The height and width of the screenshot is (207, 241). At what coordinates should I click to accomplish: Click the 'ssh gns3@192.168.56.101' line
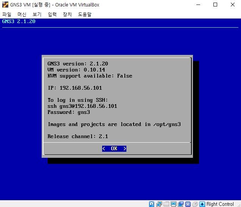click(82, 106)
